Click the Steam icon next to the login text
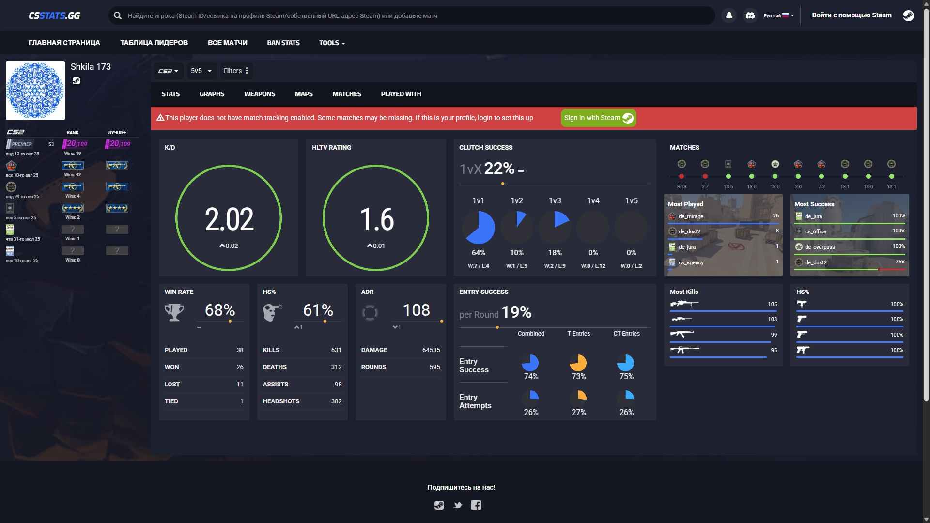 coord(908,15)
